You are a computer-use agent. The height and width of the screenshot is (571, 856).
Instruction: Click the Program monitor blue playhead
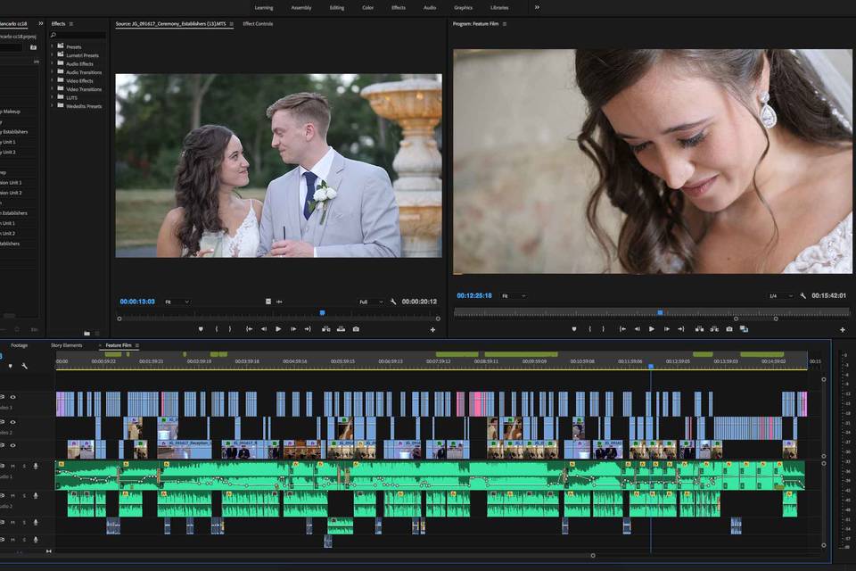[x=660, y=312]
